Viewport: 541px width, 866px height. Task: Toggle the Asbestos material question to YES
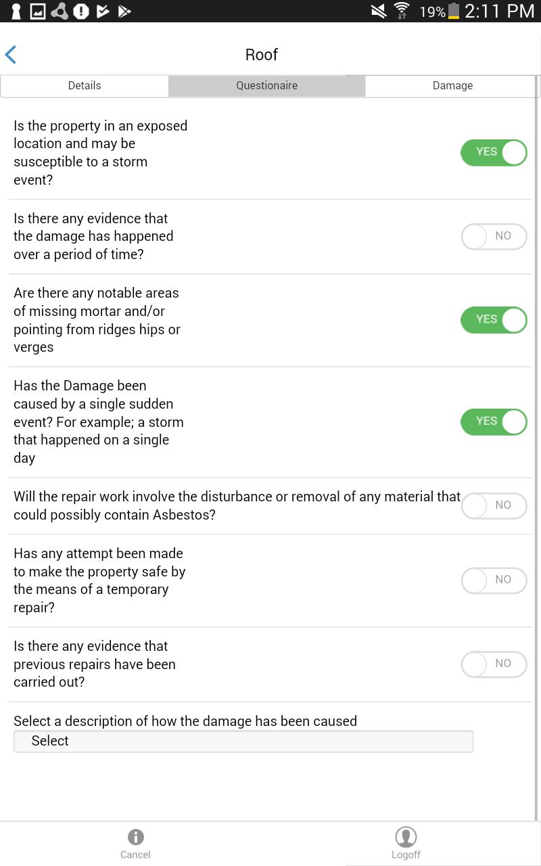(x=494, y=505)
